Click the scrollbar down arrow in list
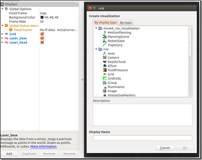The image size is (202, 160). [191, 95]
